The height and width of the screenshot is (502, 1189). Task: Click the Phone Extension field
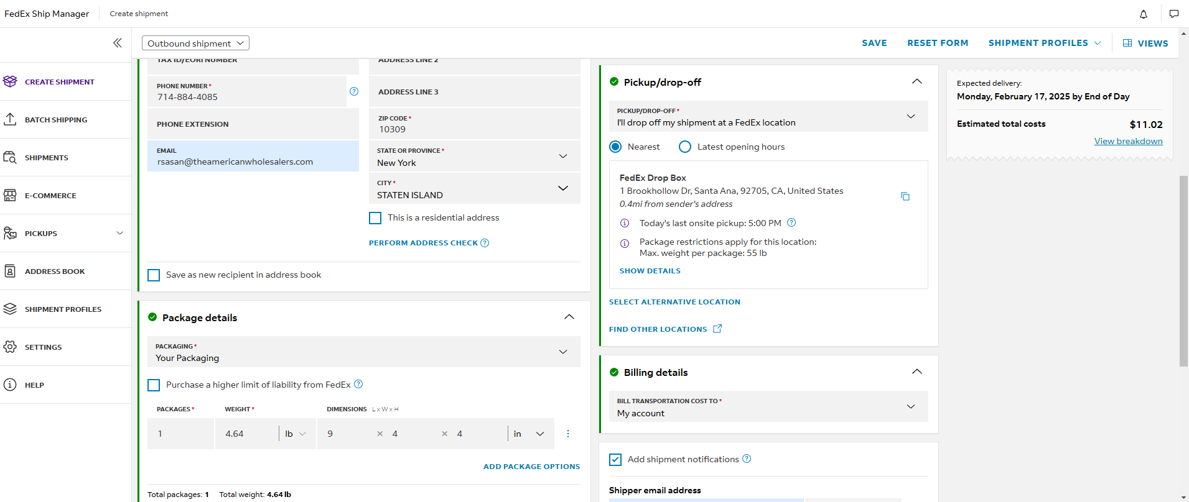[253, 124]
